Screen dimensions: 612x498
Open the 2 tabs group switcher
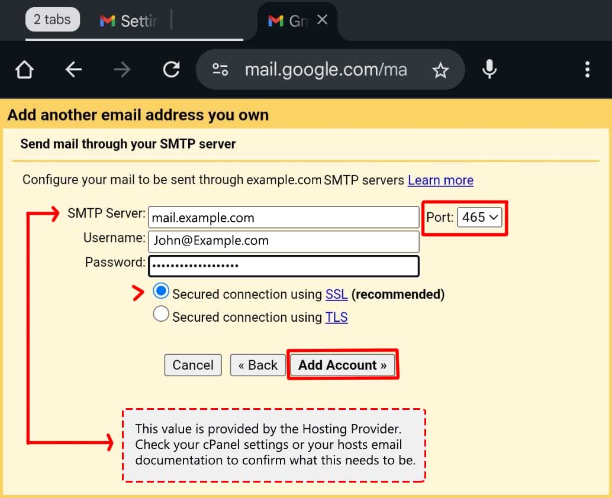(52, 20)
